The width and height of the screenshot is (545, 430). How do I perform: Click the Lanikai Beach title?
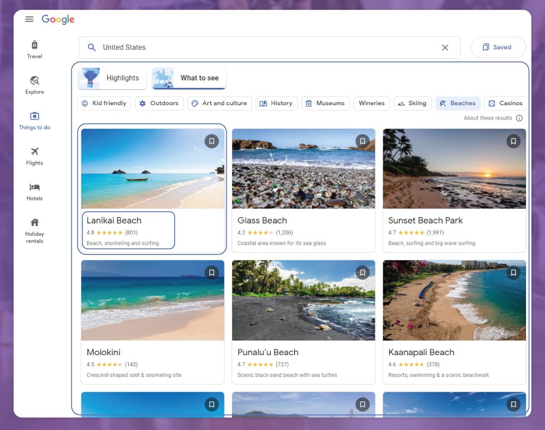pos(114,220)
